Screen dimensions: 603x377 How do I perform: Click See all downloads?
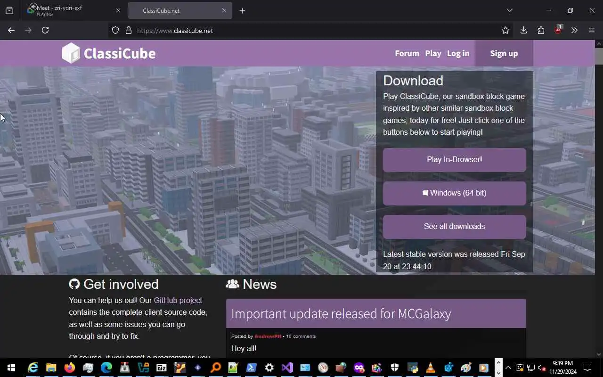454,226
